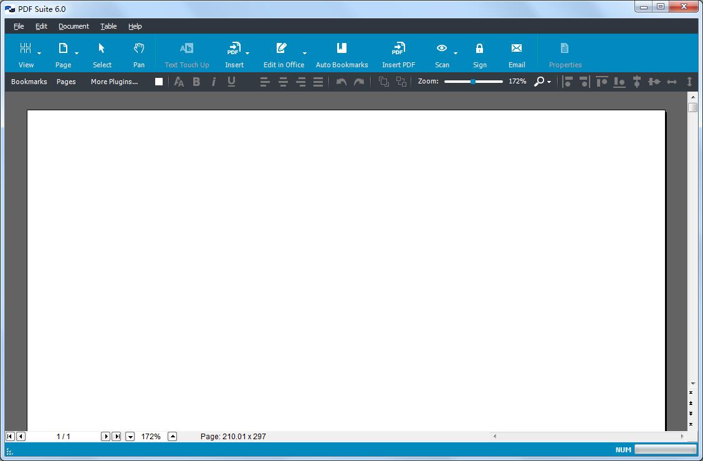Toggle underline formatting

pos(231,82)
